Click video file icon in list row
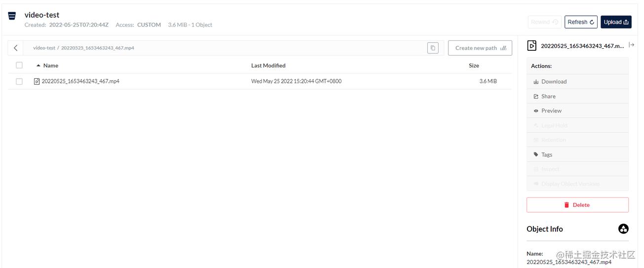Screen dimensions: 644x268 tap(37, 81)
